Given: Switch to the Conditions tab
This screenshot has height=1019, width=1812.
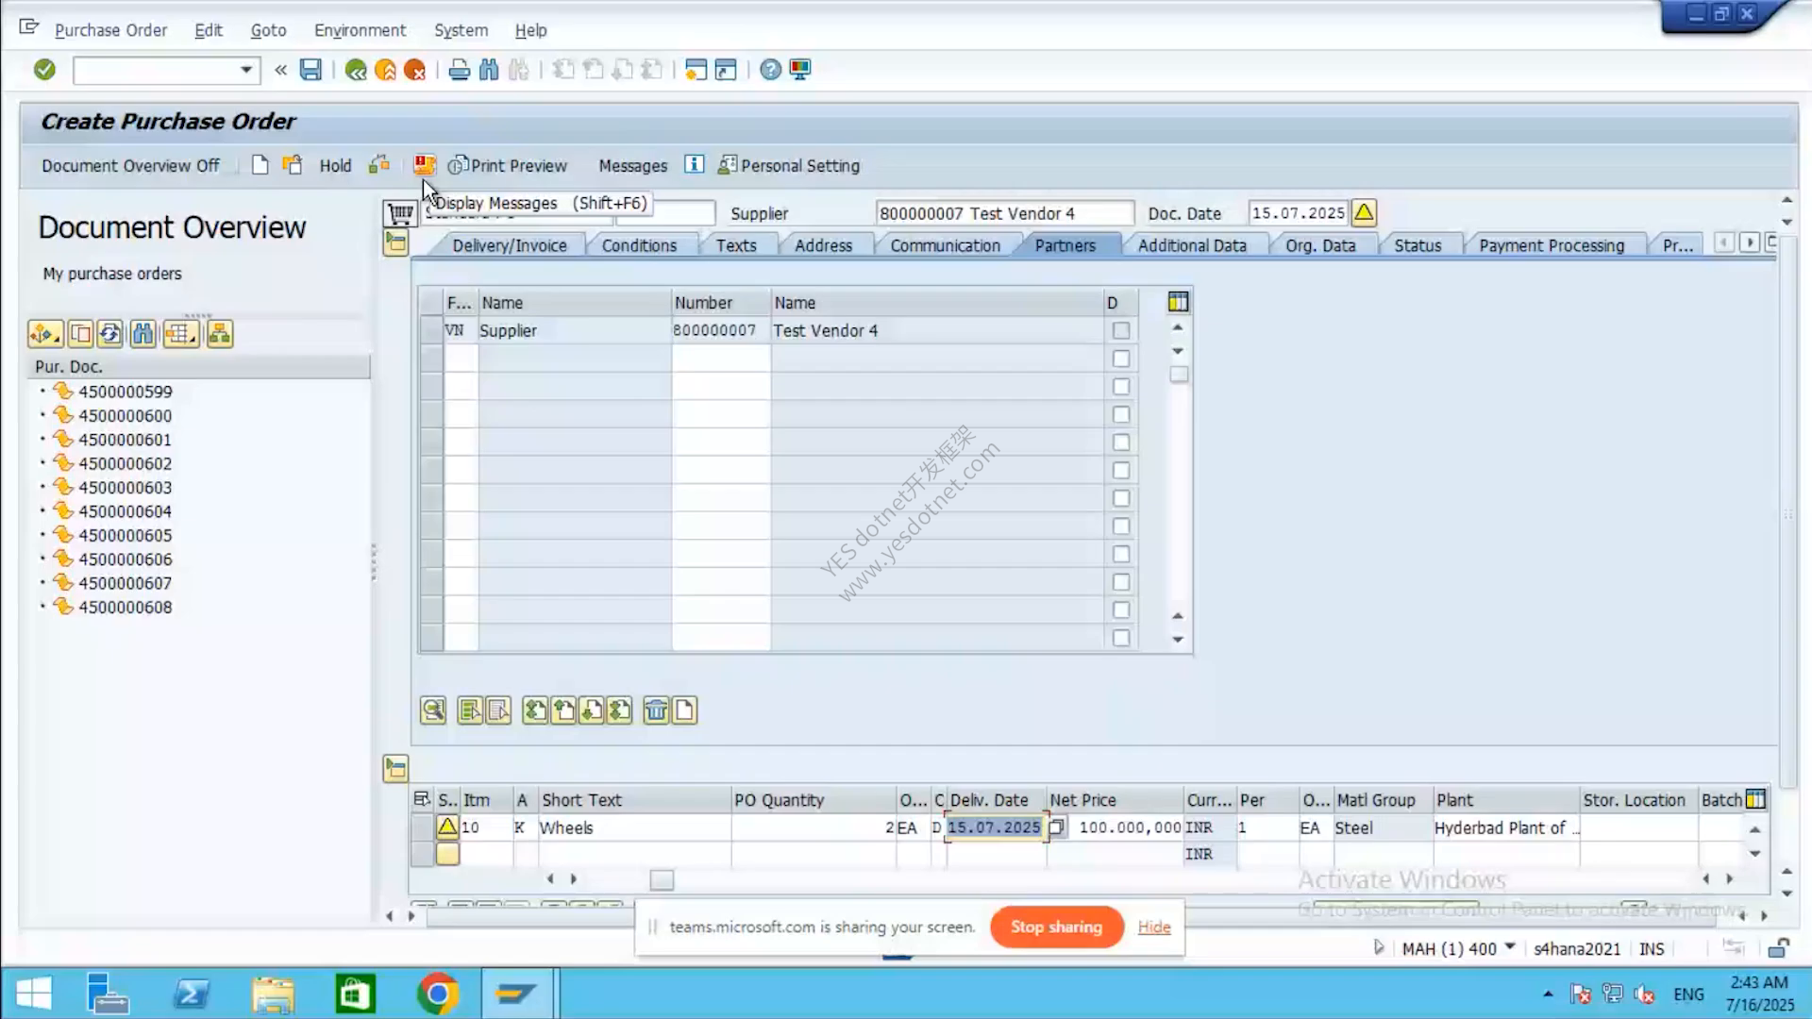Looking at the screenshot, I should (x=639, y=245).
